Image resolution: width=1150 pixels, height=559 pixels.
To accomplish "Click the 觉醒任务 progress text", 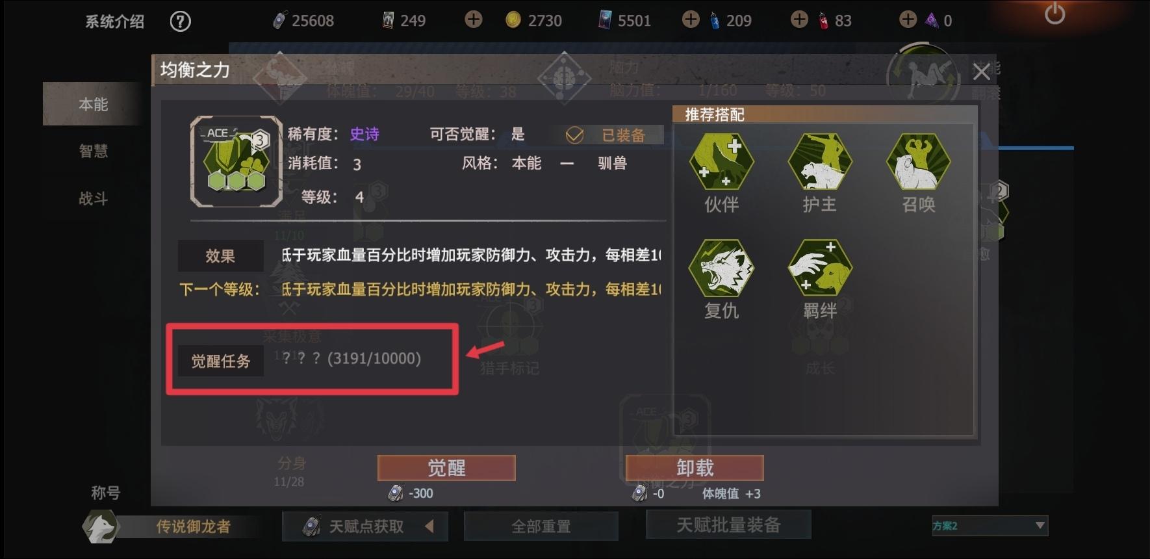I will pos(351,359).
